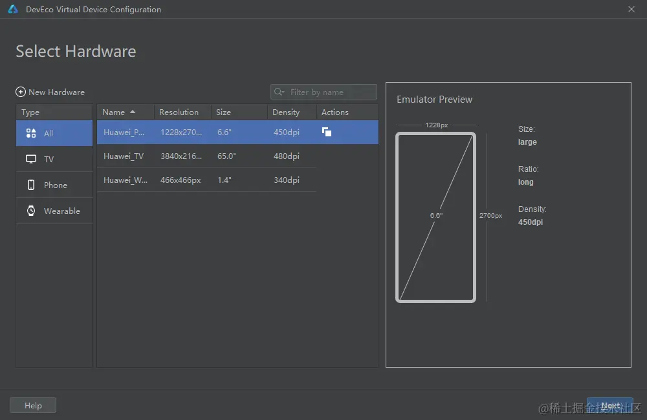Click the Size column header
This screenshot has width=647, height=420.
pyautogui.click(x=239, y=112)
